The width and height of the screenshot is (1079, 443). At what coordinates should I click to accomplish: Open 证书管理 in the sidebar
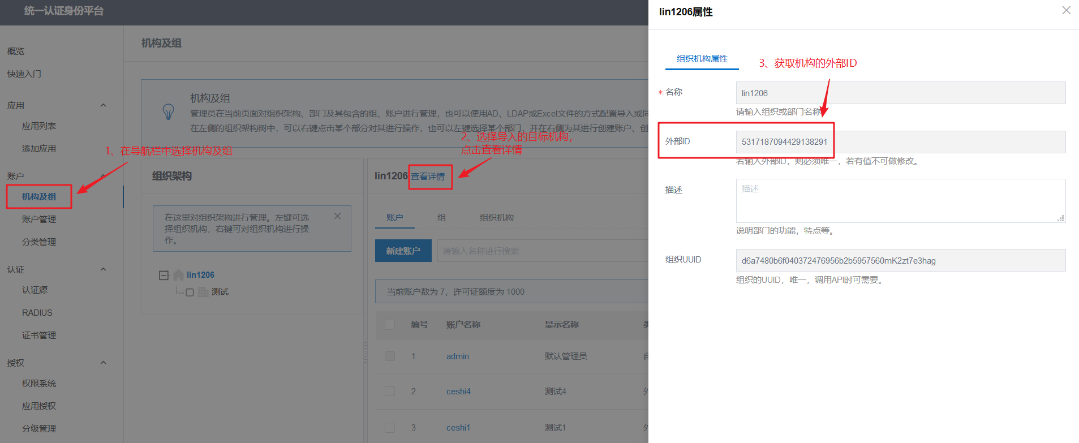click(x=39, y=335)
